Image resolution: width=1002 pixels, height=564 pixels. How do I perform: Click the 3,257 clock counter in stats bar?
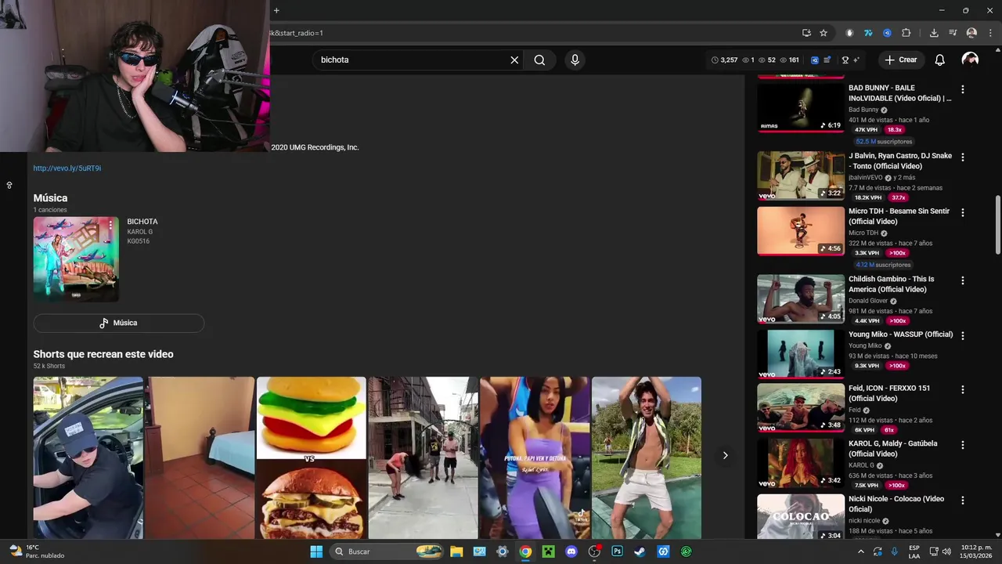tap(724, 60)
